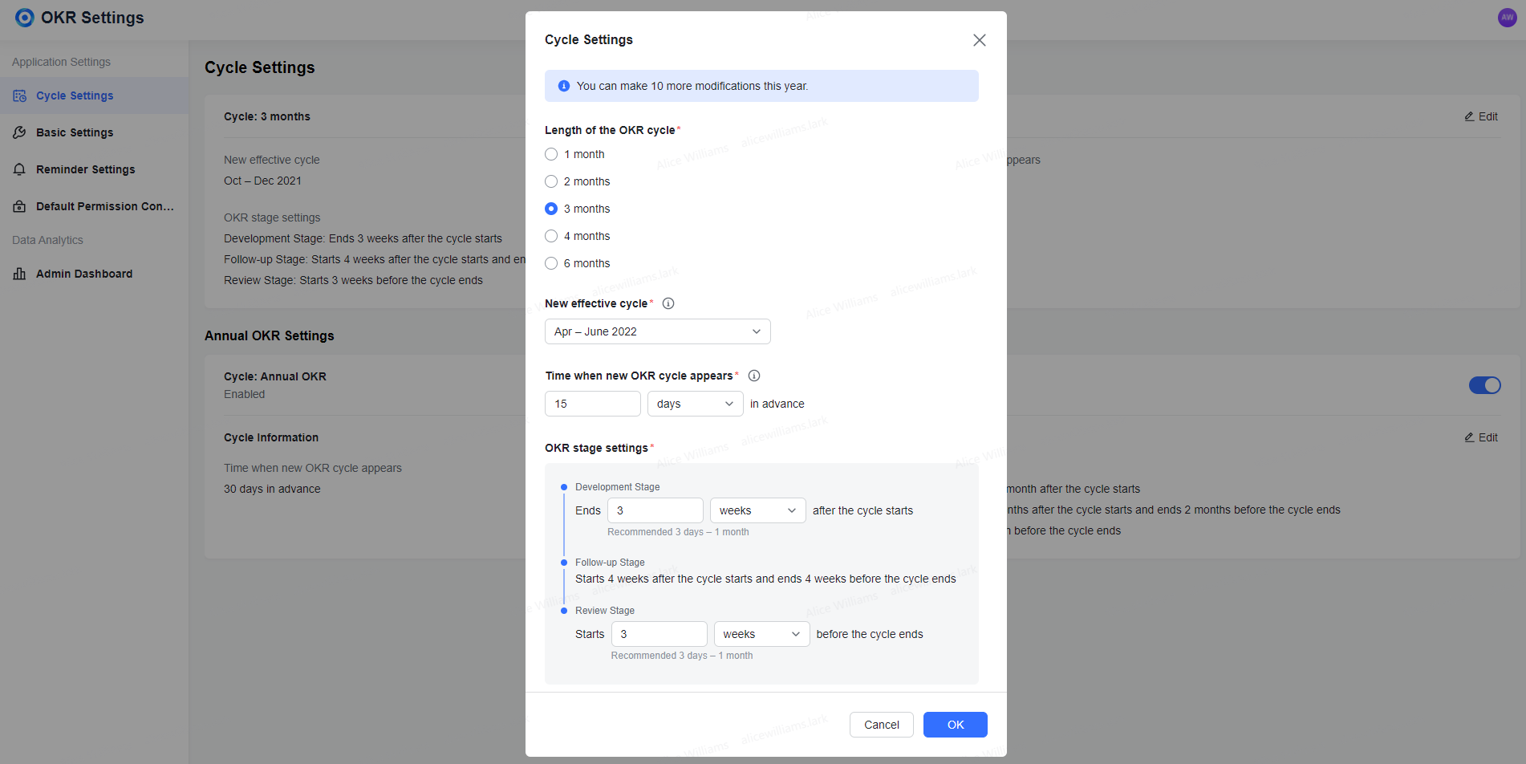Open Reminder Settings from the sidebar
Image resolution: width=1526 pixels, height=764 pixels.
click(x=85, y=169)
